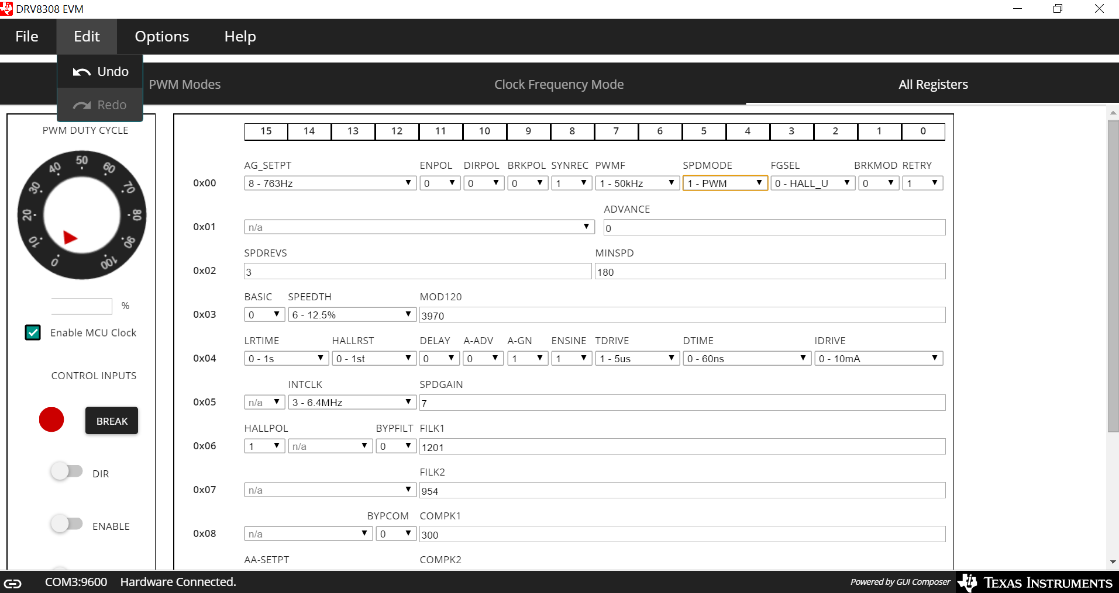The height and width of the screenshot is (593, 1119).
Task: Open the File menu
Action: 27,36
